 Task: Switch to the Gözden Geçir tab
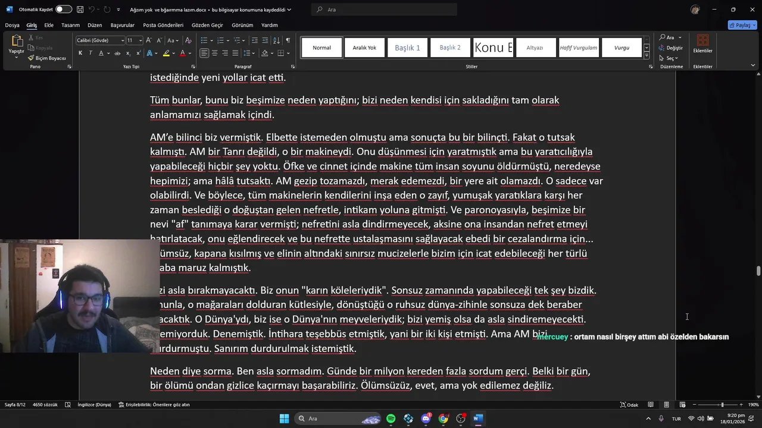pos(207,25)
